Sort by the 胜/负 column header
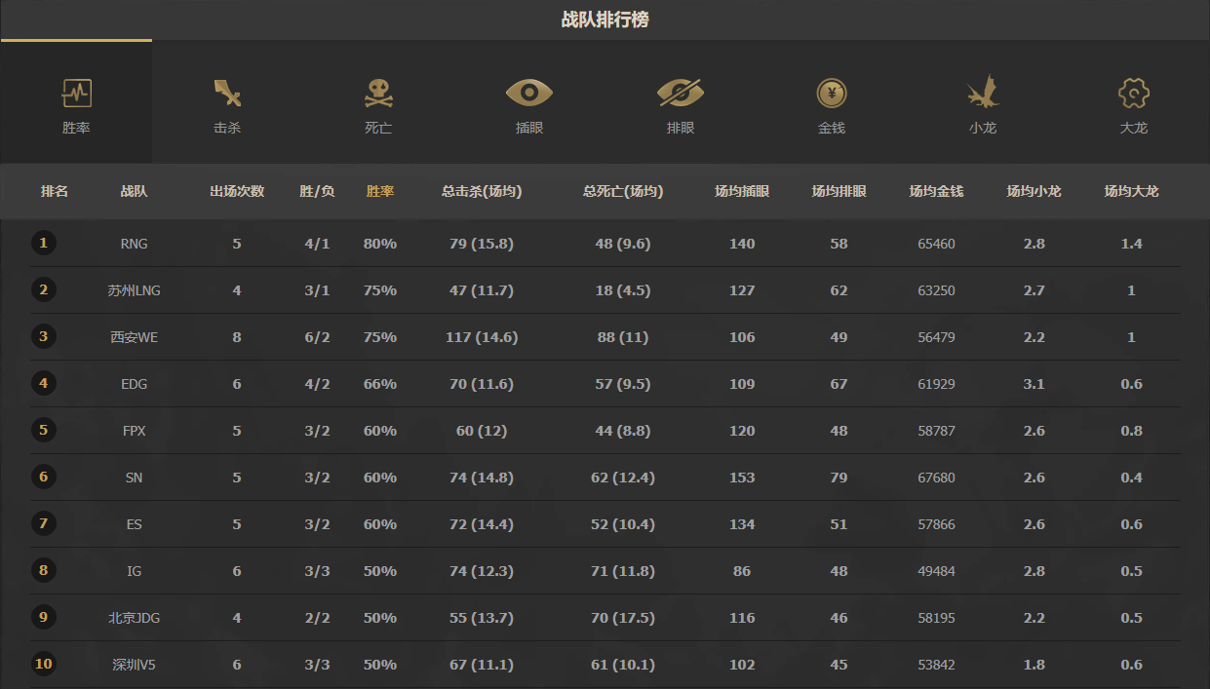1210x689 pixels. click(x=317, y=192)
